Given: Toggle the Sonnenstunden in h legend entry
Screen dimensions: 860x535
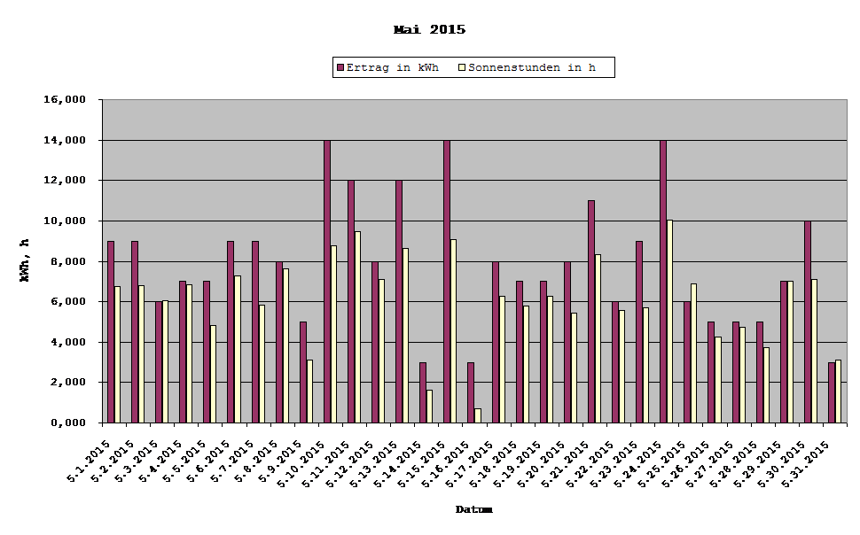Looking at the screenshot, I should pyautogui.click(x=532, y=66).
